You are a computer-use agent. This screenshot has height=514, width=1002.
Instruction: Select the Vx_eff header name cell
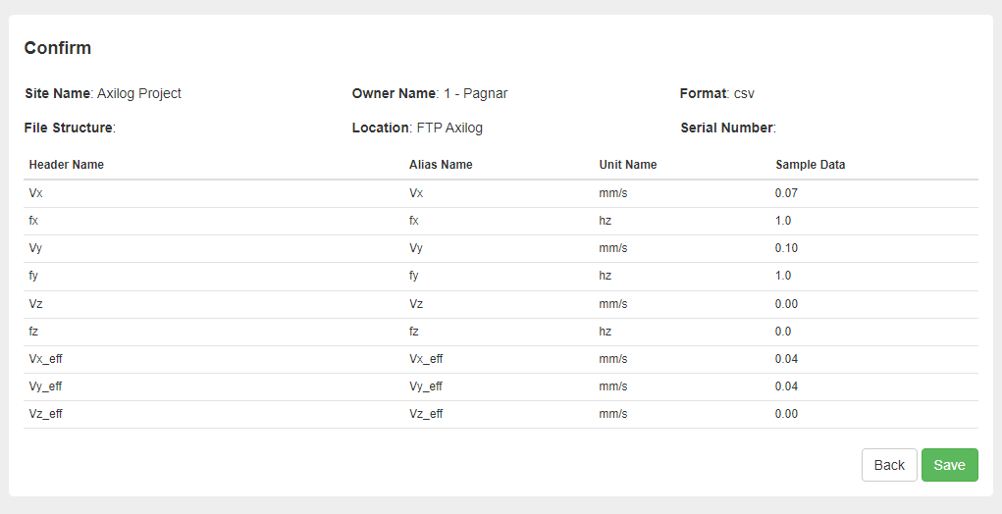click(x=45, y=359)
